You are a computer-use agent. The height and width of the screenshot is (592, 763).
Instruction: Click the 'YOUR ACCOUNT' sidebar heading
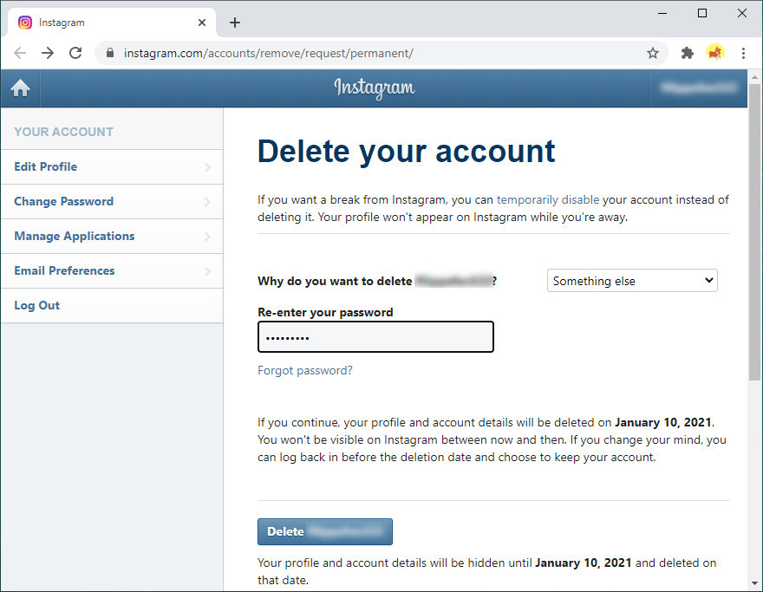[64, 132]
